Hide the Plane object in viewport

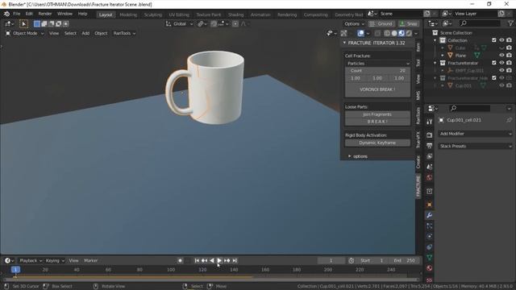click(501, 56)
